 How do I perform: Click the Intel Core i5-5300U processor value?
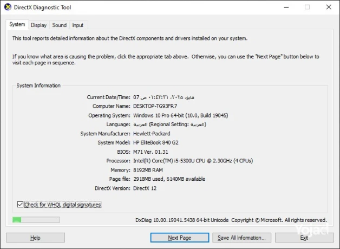tap(193, 161)
